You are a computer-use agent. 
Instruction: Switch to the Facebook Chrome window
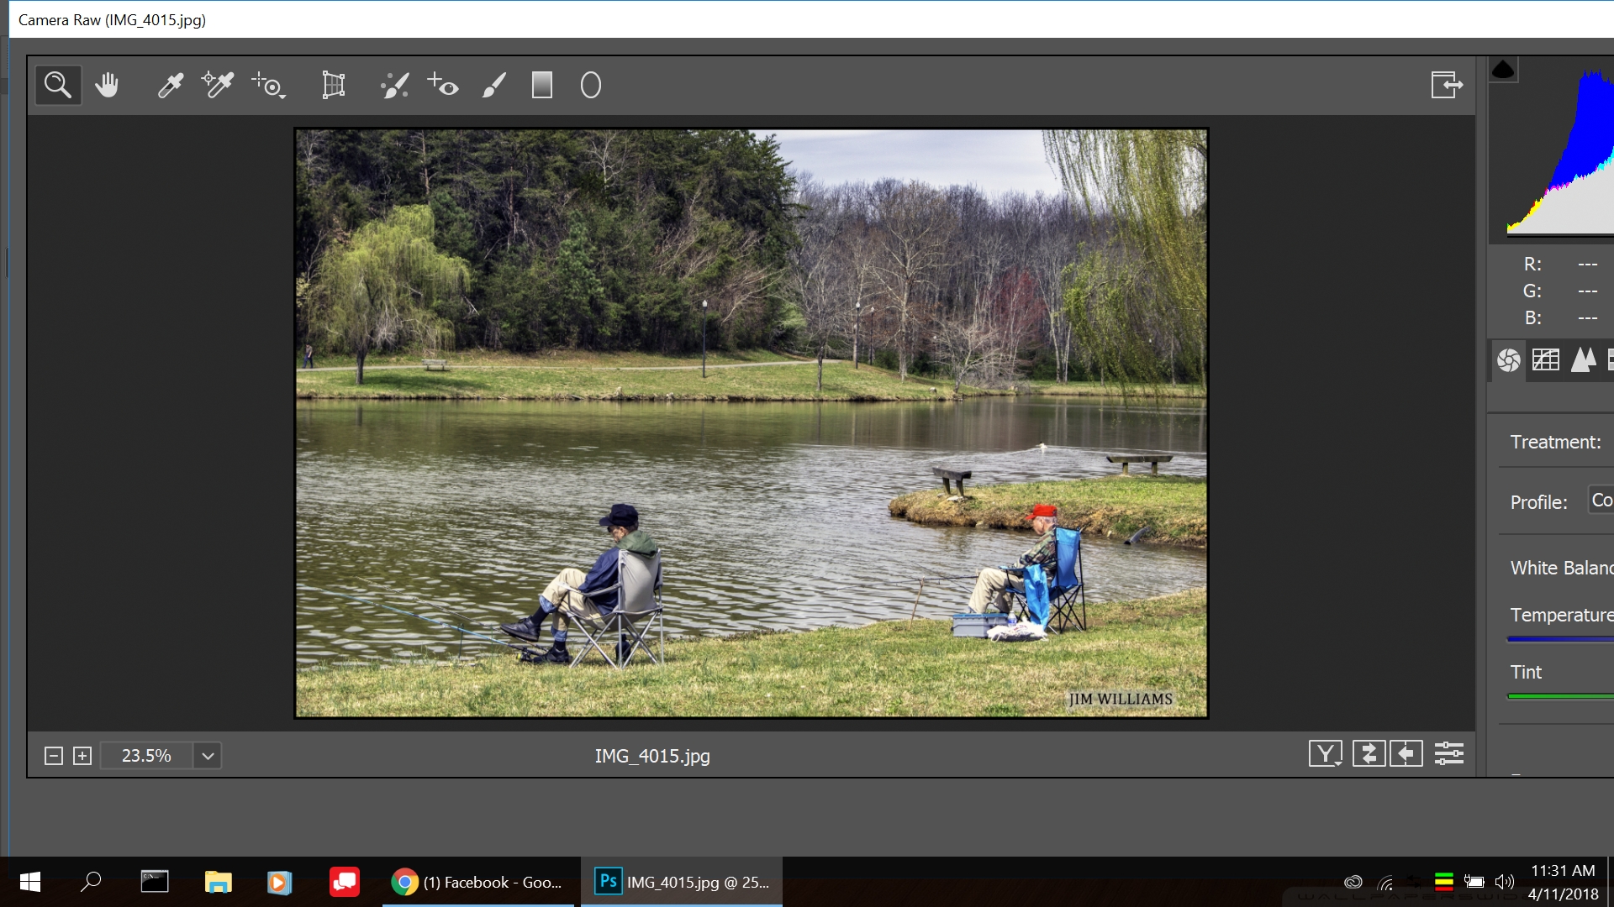pyautogui.click(x=477, y=882)
